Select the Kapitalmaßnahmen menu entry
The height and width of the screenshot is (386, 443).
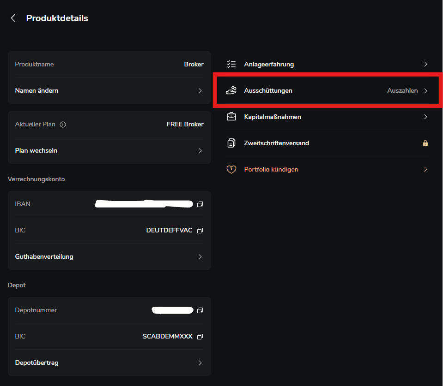[x=273, y=117]
